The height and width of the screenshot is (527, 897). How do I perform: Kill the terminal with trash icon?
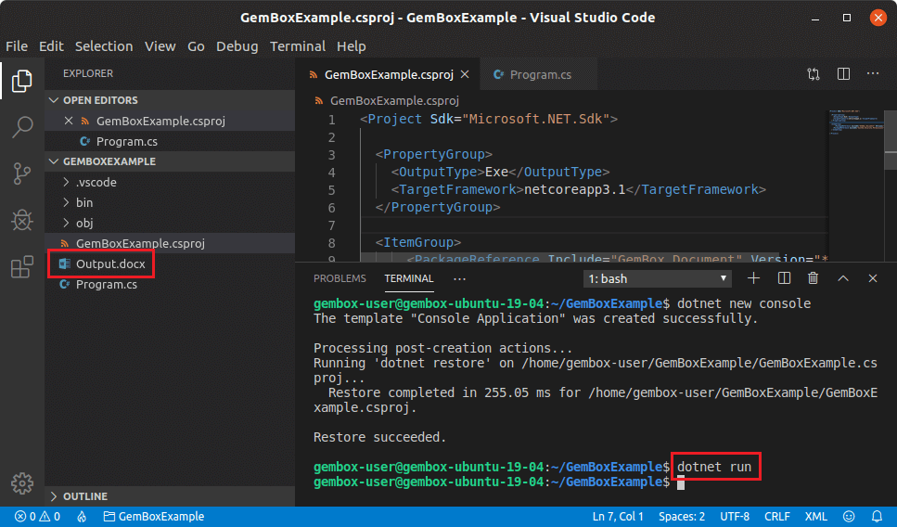point(813,278)
